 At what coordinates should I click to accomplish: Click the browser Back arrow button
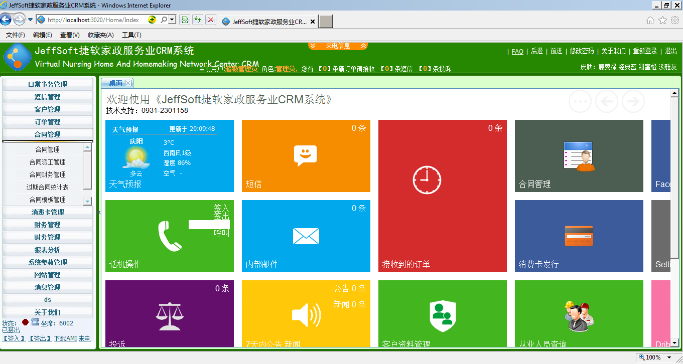click(x=6, y=20)
